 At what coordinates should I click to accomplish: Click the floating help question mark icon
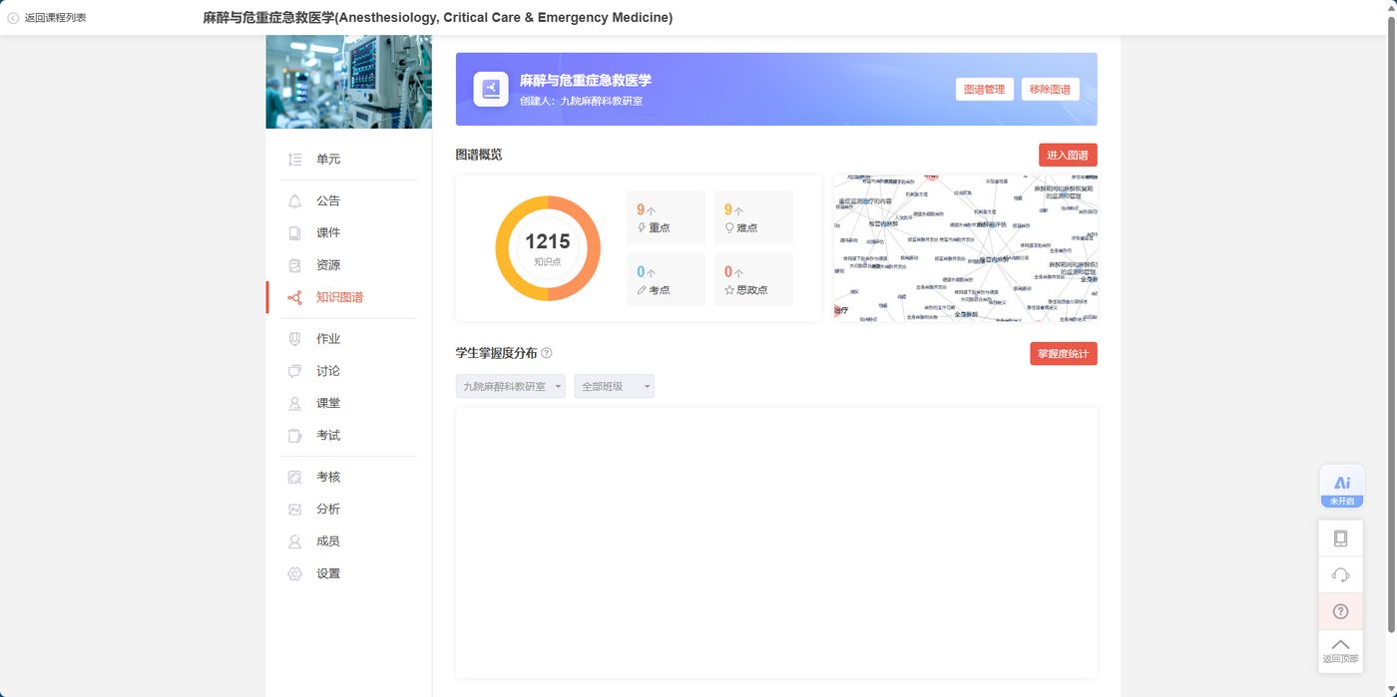tap(1341, 611)
